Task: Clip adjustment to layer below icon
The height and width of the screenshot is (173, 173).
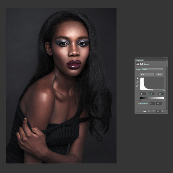Action: [145, 111]
